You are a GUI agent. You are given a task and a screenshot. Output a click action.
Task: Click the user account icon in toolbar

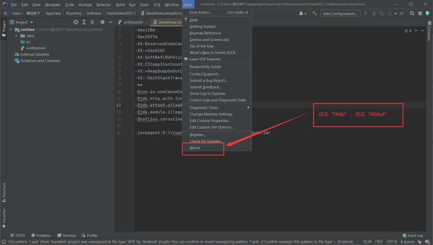[301, 13]
